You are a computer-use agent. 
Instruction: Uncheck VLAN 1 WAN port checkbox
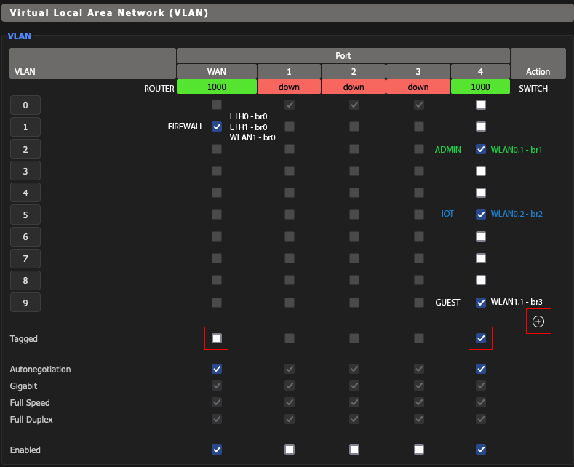[217, 127]
